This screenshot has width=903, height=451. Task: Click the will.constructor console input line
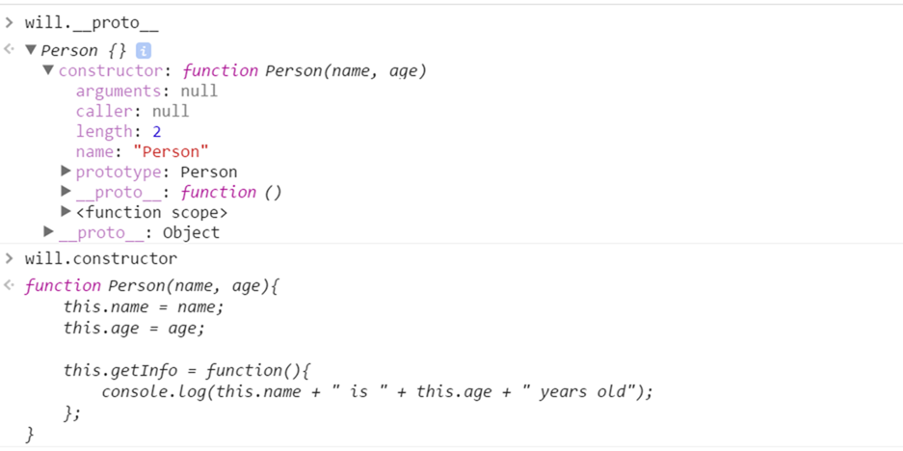(100, 258)
